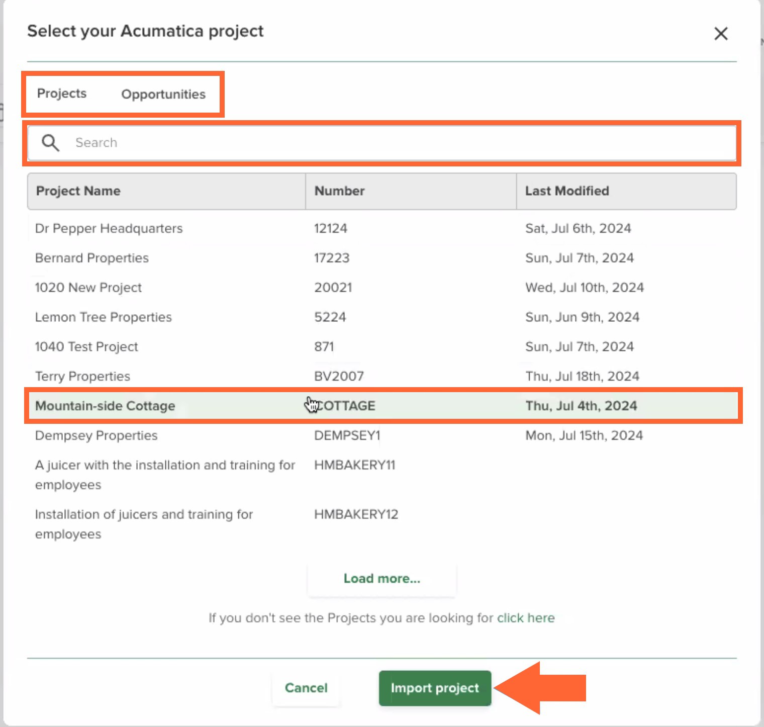The width and height of the screenshot is (764, 727).
Task: Click project number 17223
Action: pos(332,258)
